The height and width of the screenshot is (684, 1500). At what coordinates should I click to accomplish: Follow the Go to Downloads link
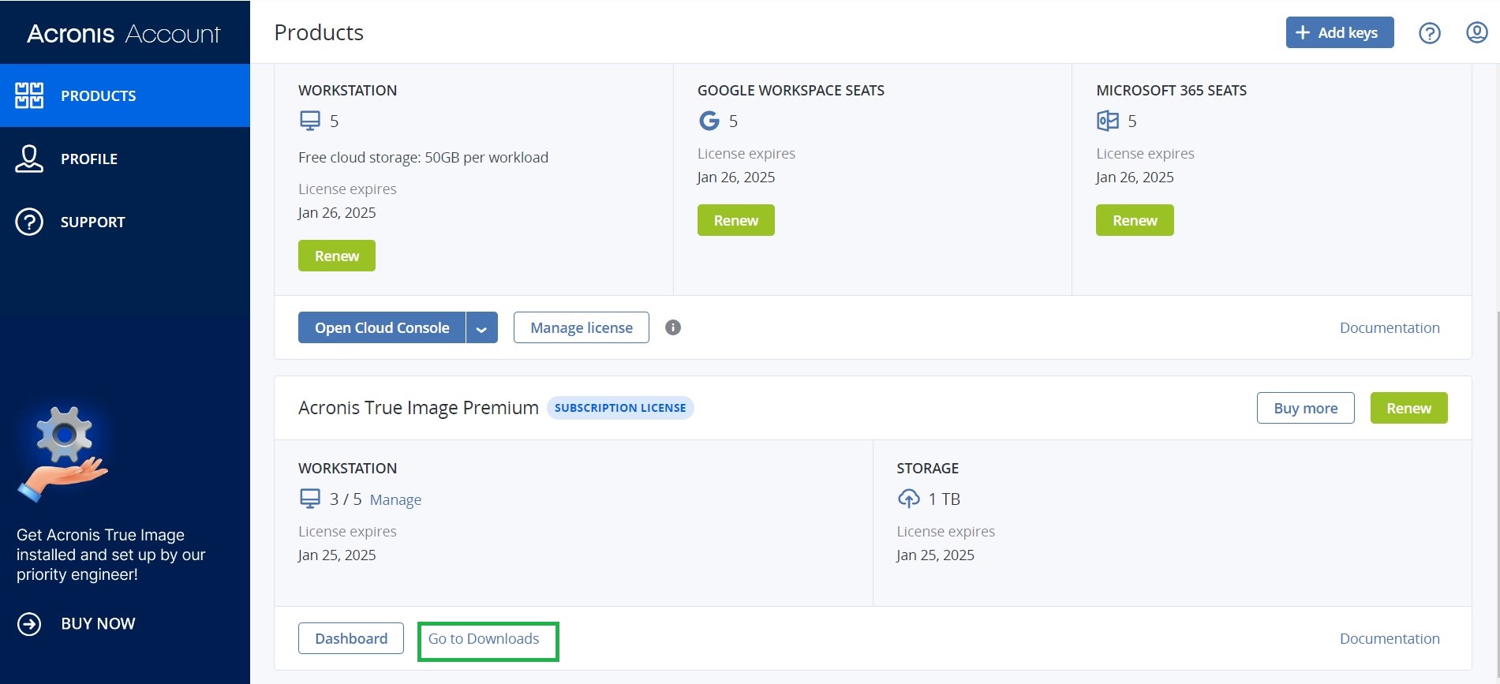click(x=484, y=638)
